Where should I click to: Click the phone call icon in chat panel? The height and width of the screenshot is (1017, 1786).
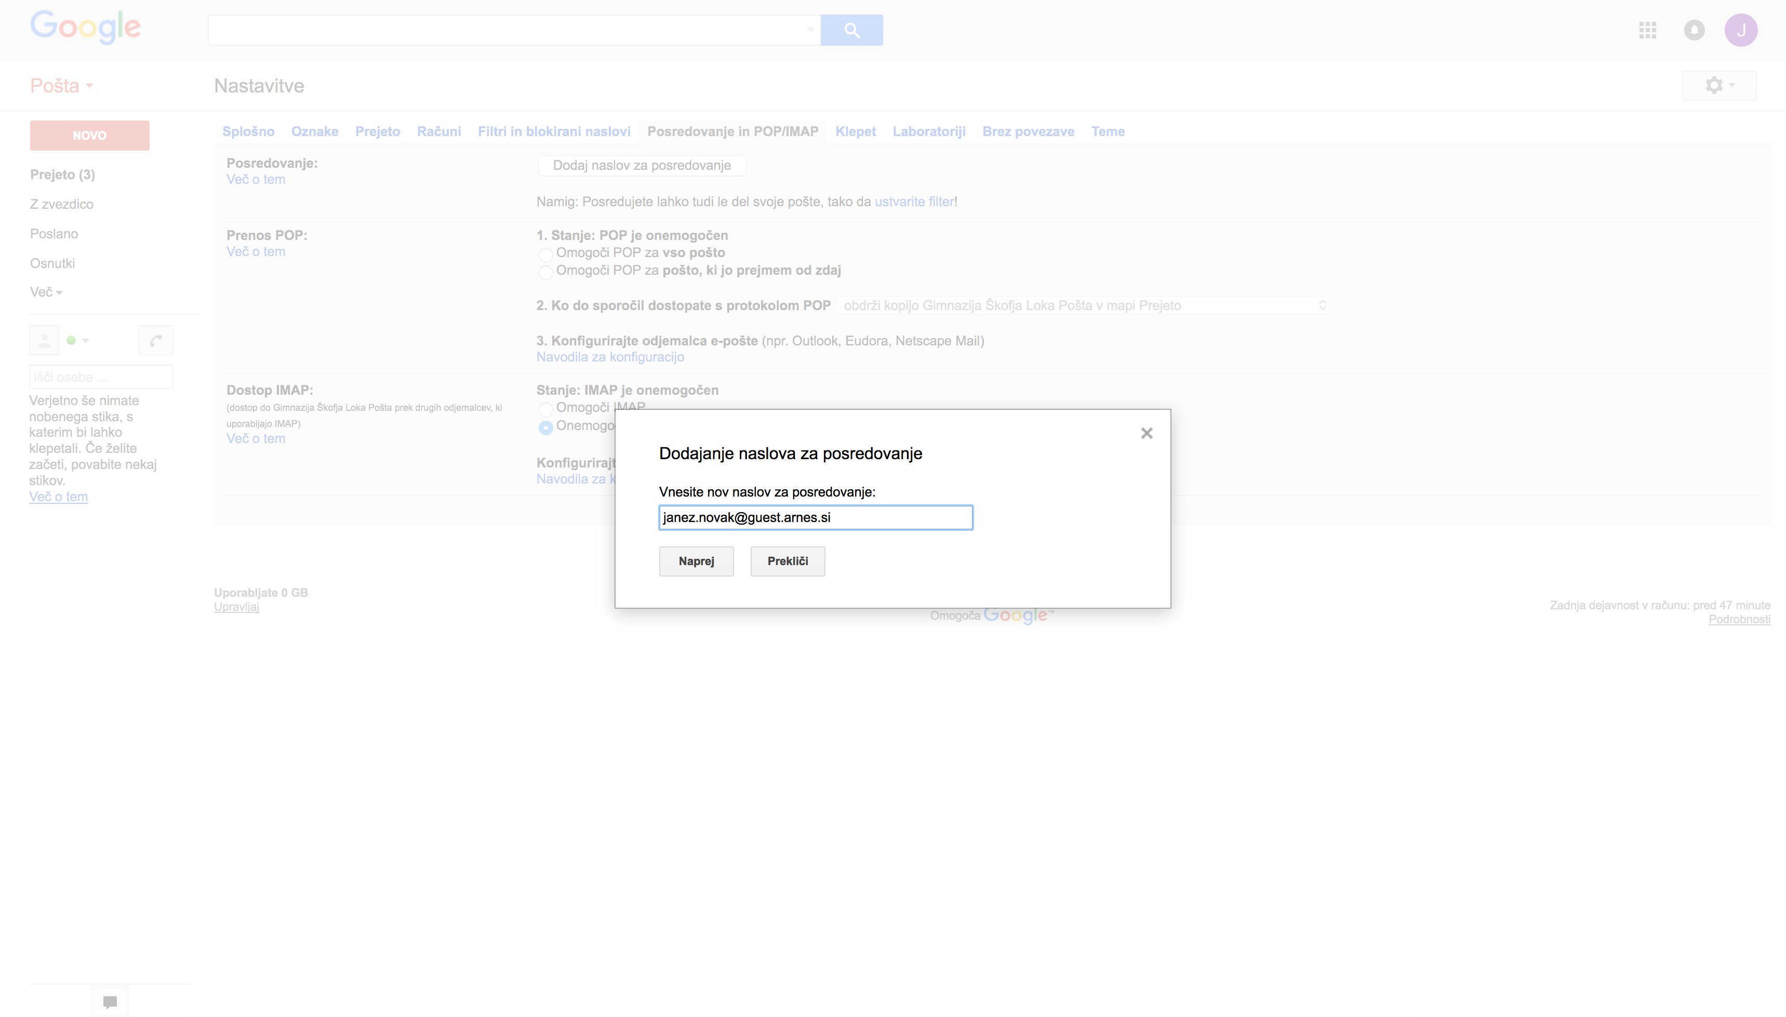click(156, 340)
